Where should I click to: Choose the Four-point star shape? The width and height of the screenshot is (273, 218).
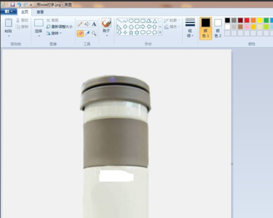[125, 33]
